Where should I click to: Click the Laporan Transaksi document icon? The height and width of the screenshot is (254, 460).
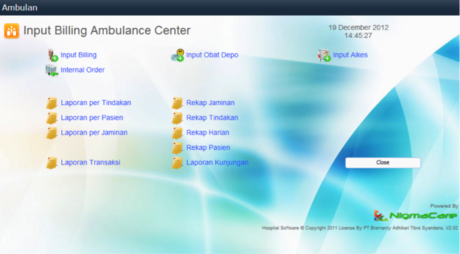coord(52,163)
